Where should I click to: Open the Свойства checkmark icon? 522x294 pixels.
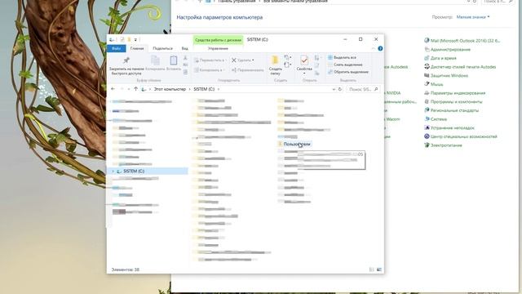click(304, 60)
